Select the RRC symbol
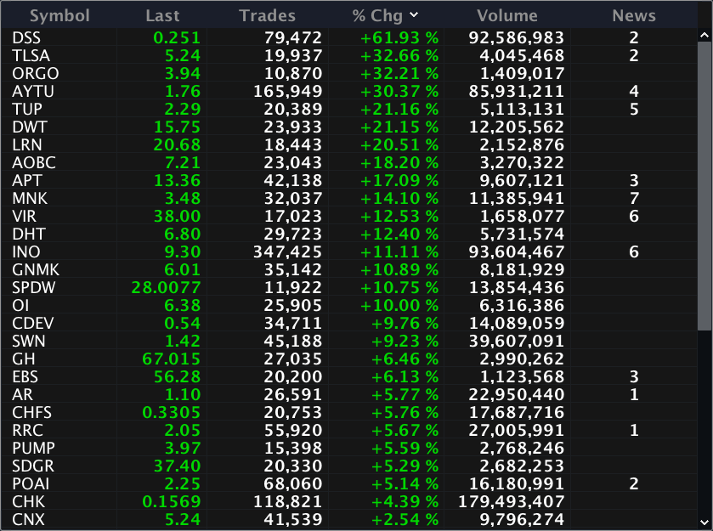This screenshot has width=713, height=531. [x=28, y=430]
